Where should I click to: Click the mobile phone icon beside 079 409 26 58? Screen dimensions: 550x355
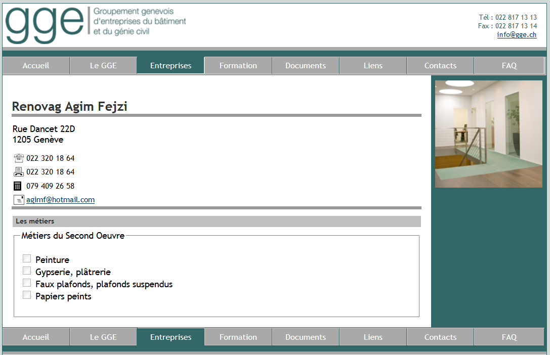18,186
